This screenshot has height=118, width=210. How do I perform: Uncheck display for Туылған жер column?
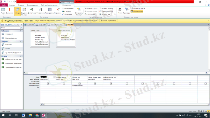click(80, 83)
